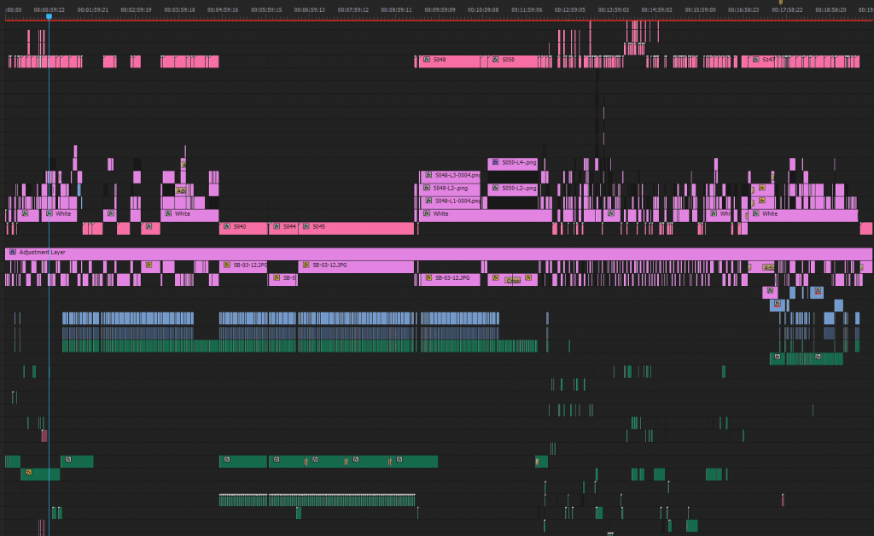The height and width of the screenshot is (536, 874).
Task: Move playhead to 00:01:59:21 on ruler
Action: 93,10
